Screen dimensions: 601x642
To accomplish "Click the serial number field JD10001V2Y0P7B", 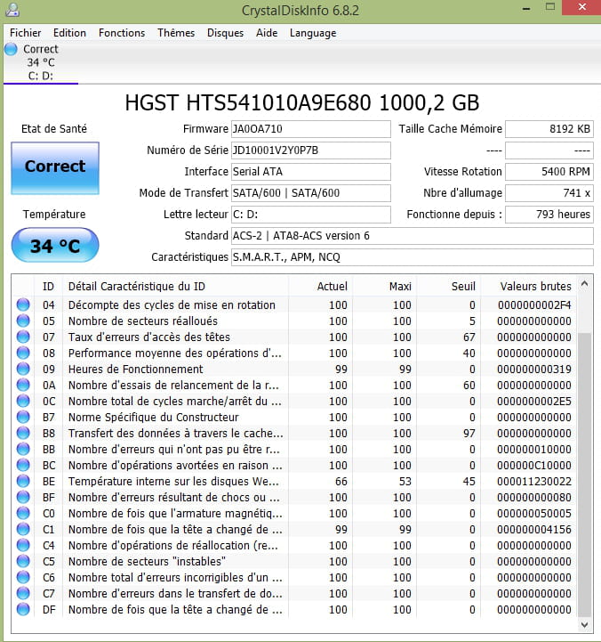I will pyautogui.click(x=310, y=150).
